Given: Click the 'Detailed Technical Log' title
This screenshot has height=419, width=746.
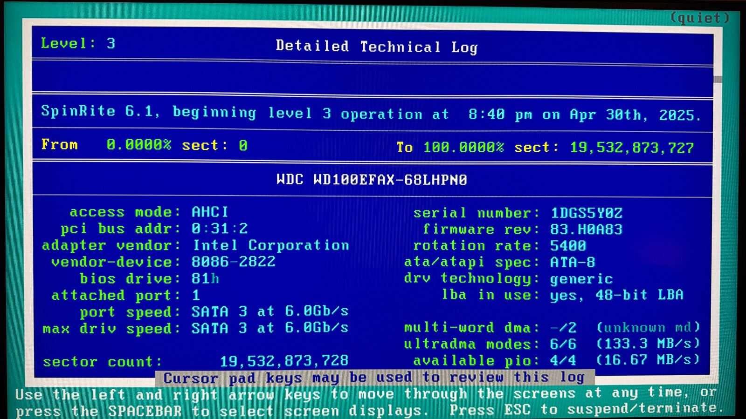Looking at the screenshot, I should click(377, 47).
